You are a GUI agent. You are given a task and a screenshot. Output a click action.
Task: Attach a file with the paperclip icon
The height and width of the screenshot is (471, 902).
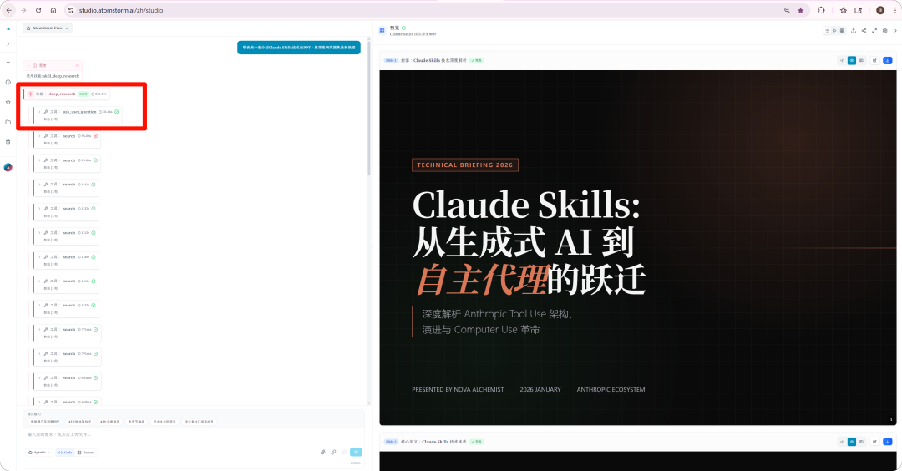[322, 453]
